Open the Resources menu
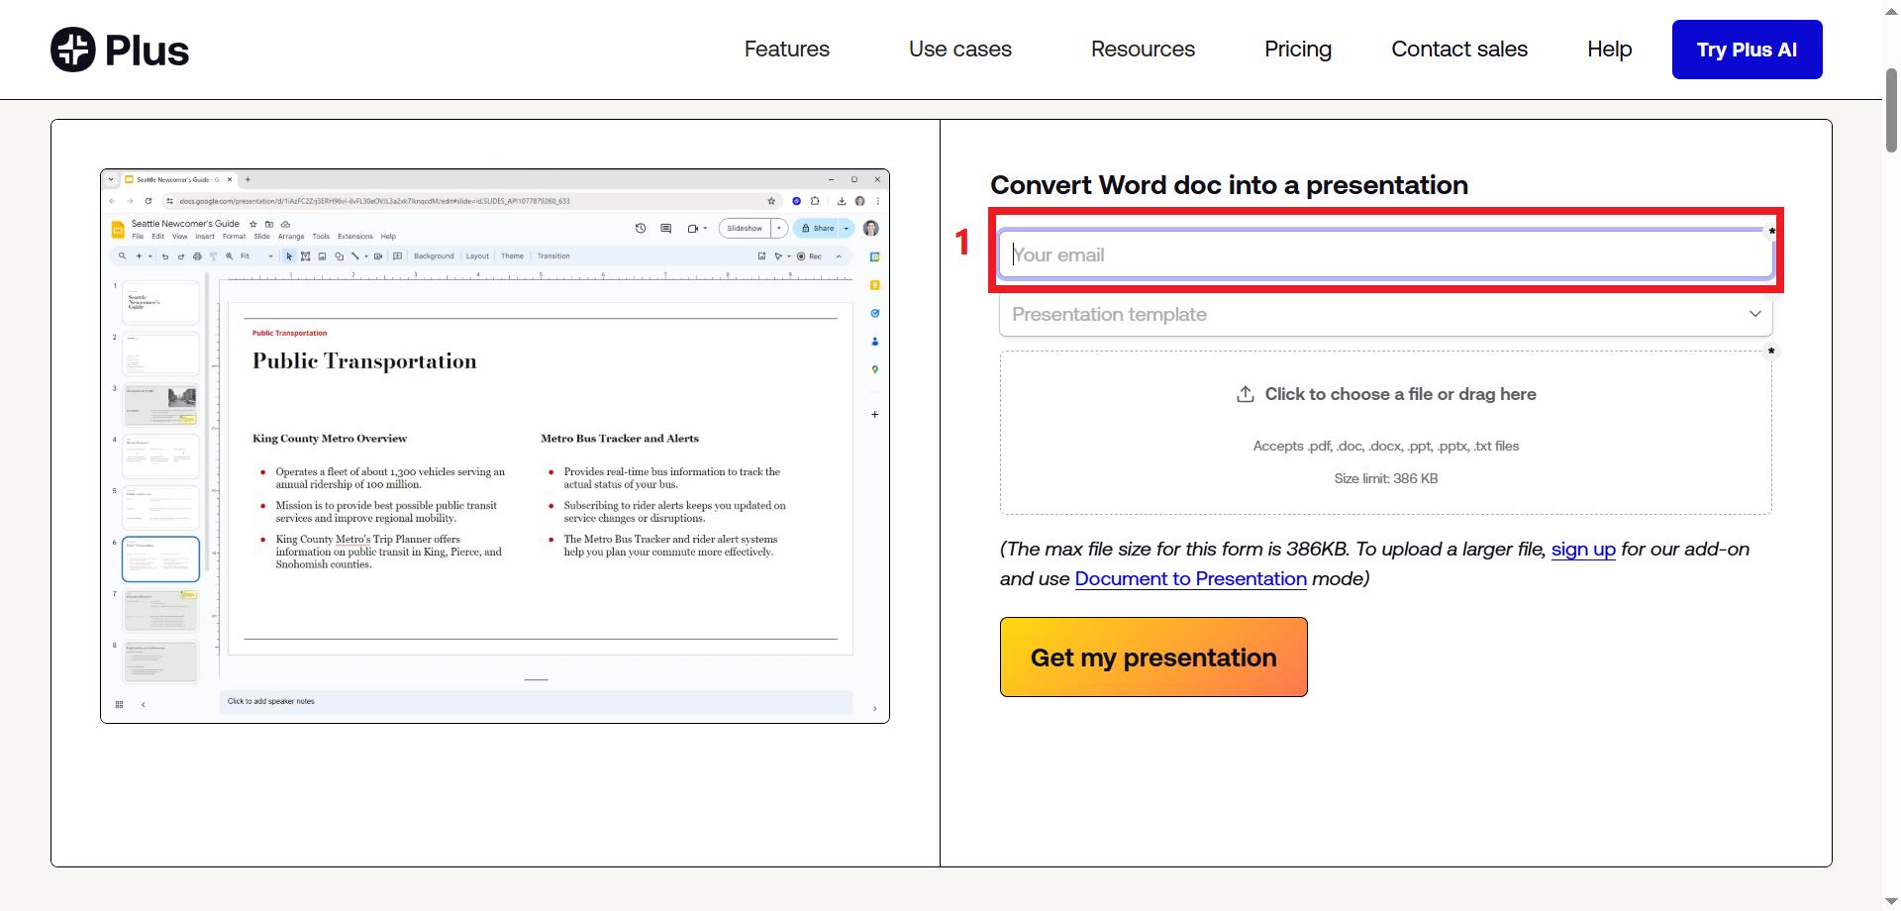 [x=1143, y=50]
